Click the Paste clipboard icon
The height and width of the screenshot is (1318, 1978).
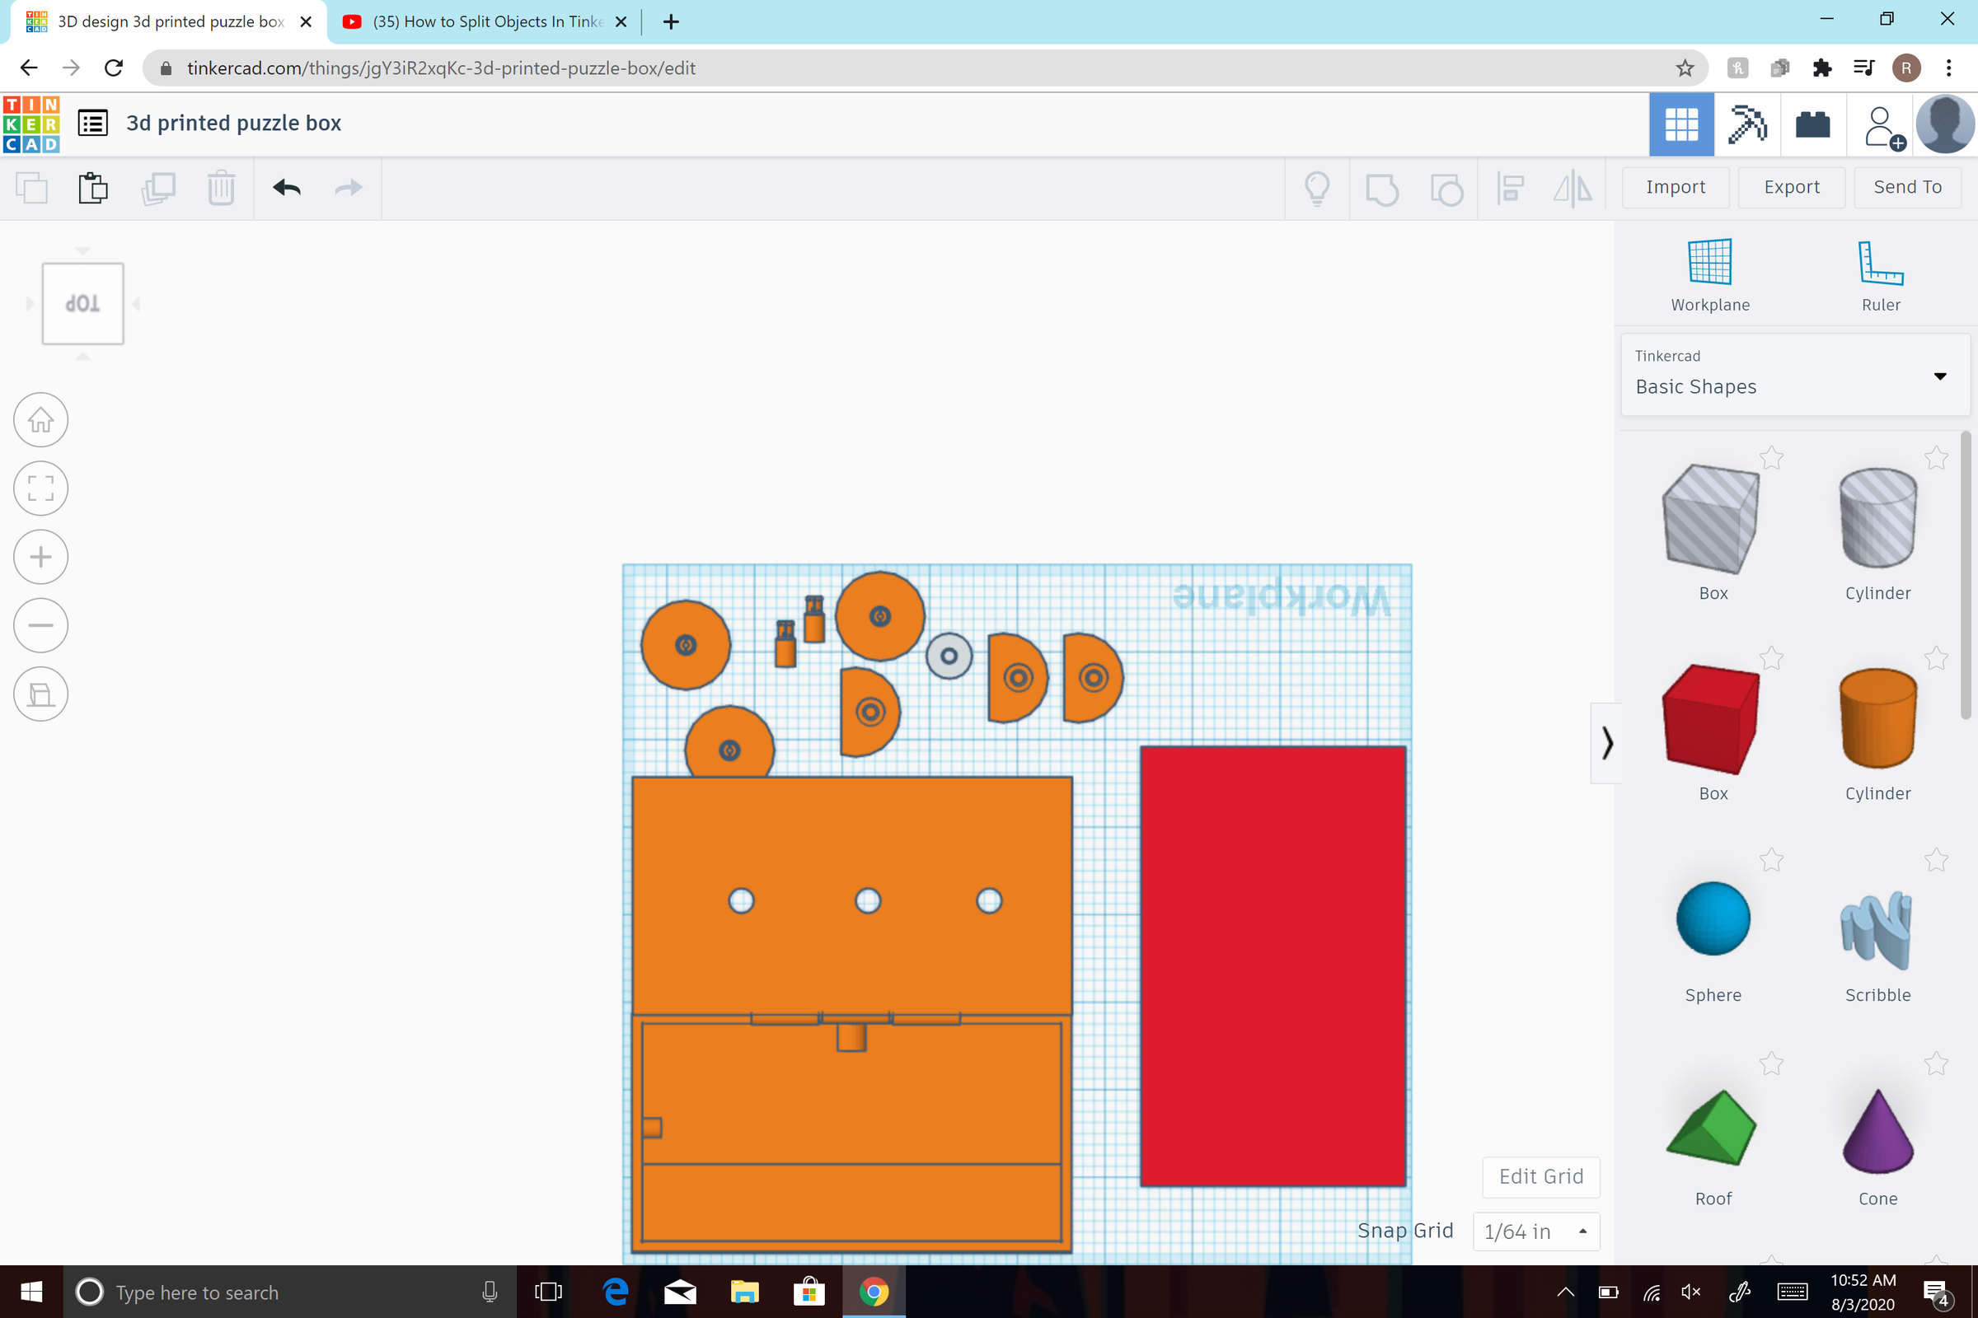pos(93,188)
